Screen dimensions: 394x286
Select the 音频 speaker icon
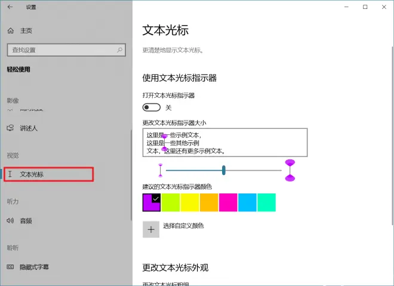coord(10,221)
